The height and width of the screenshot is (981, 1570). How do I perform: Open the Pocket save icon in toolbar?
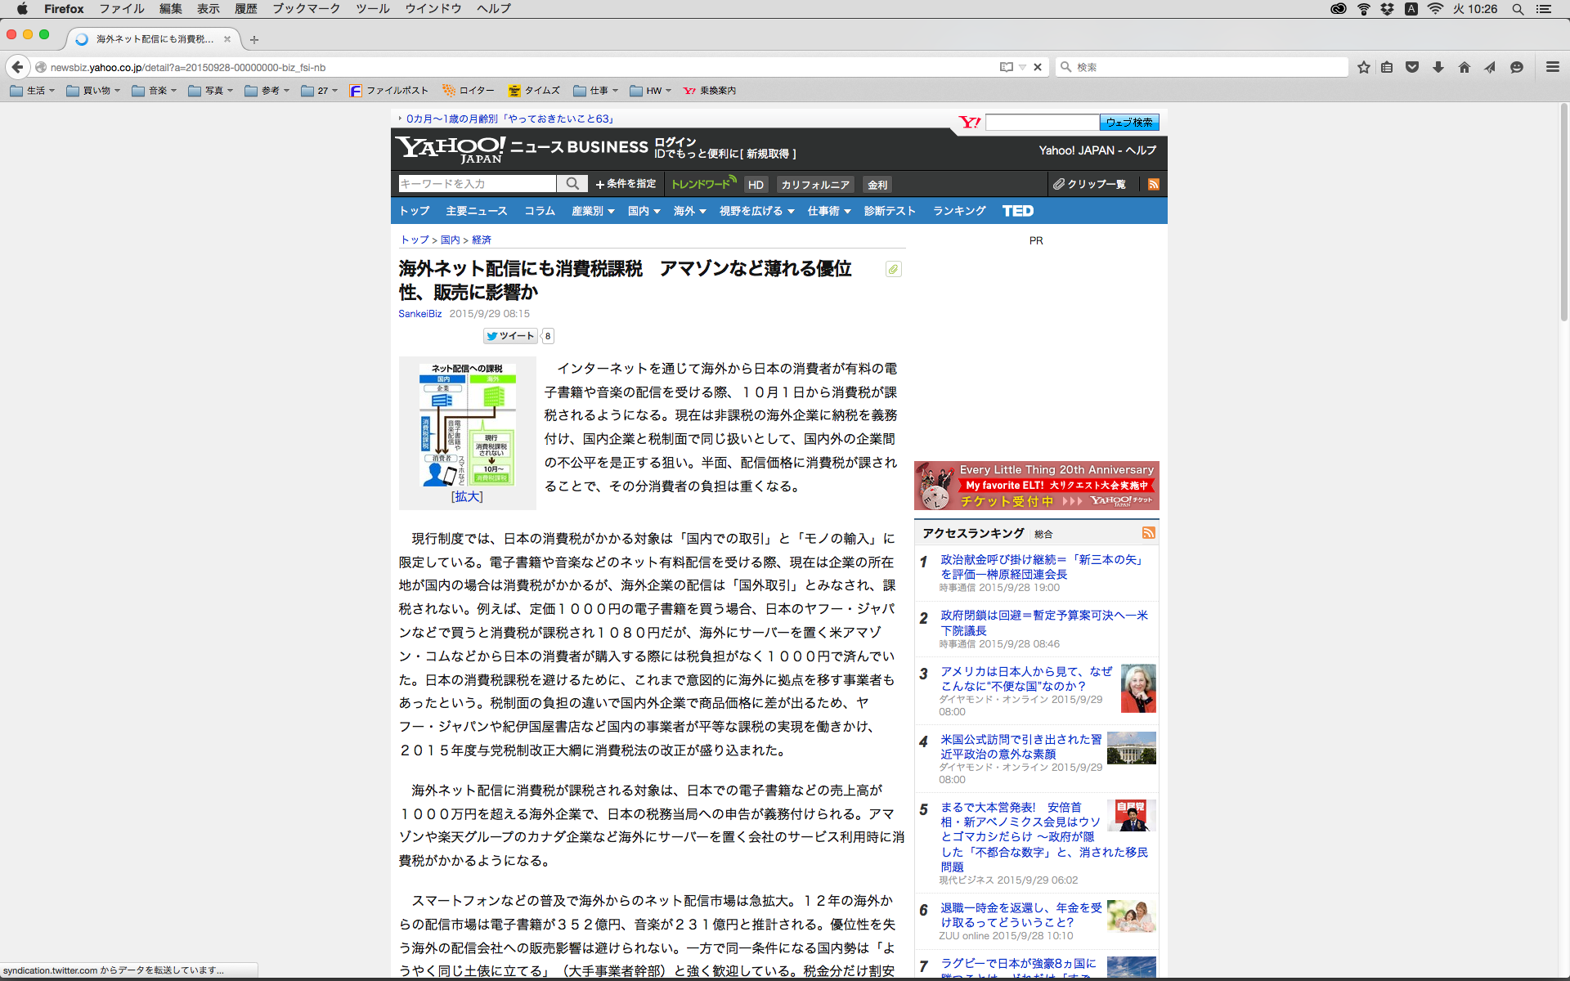pyautogui.click(x=1412, y=67)
